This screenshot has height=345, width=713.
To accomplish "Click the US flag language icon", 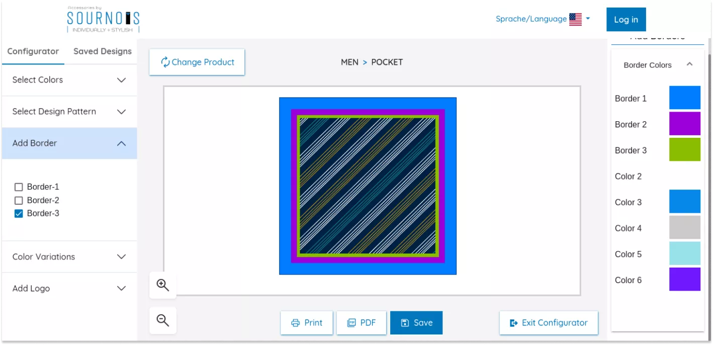I will click(575, 20).
